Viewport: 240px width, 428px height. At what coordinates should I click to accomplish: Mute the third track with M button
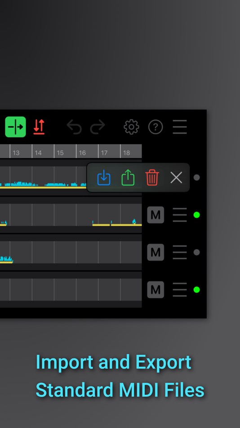(156, 252)
